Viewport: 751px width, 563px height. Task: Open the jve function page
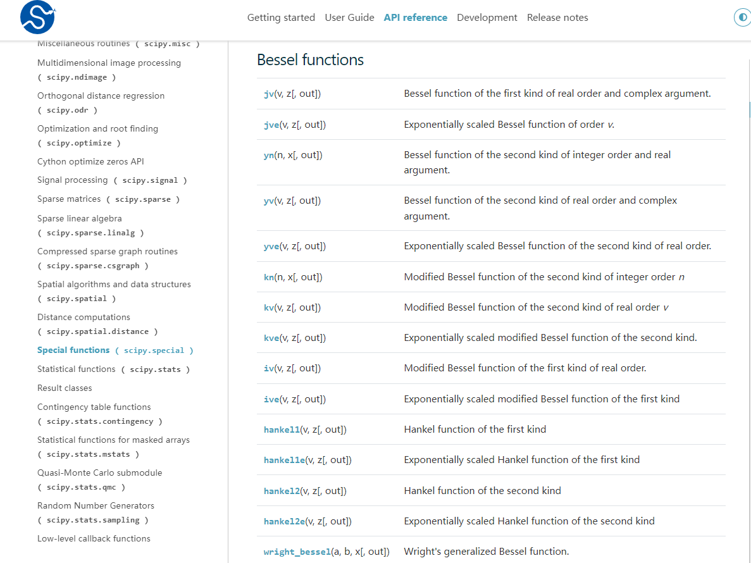[271, 125]
